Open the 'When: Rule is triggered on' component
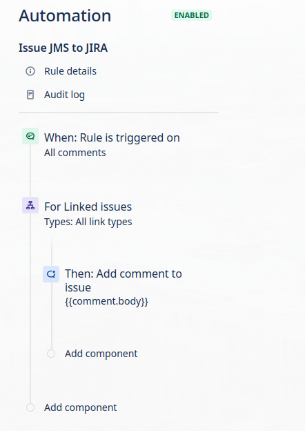The width and height of the screenshot is (305, 431). 112,137
